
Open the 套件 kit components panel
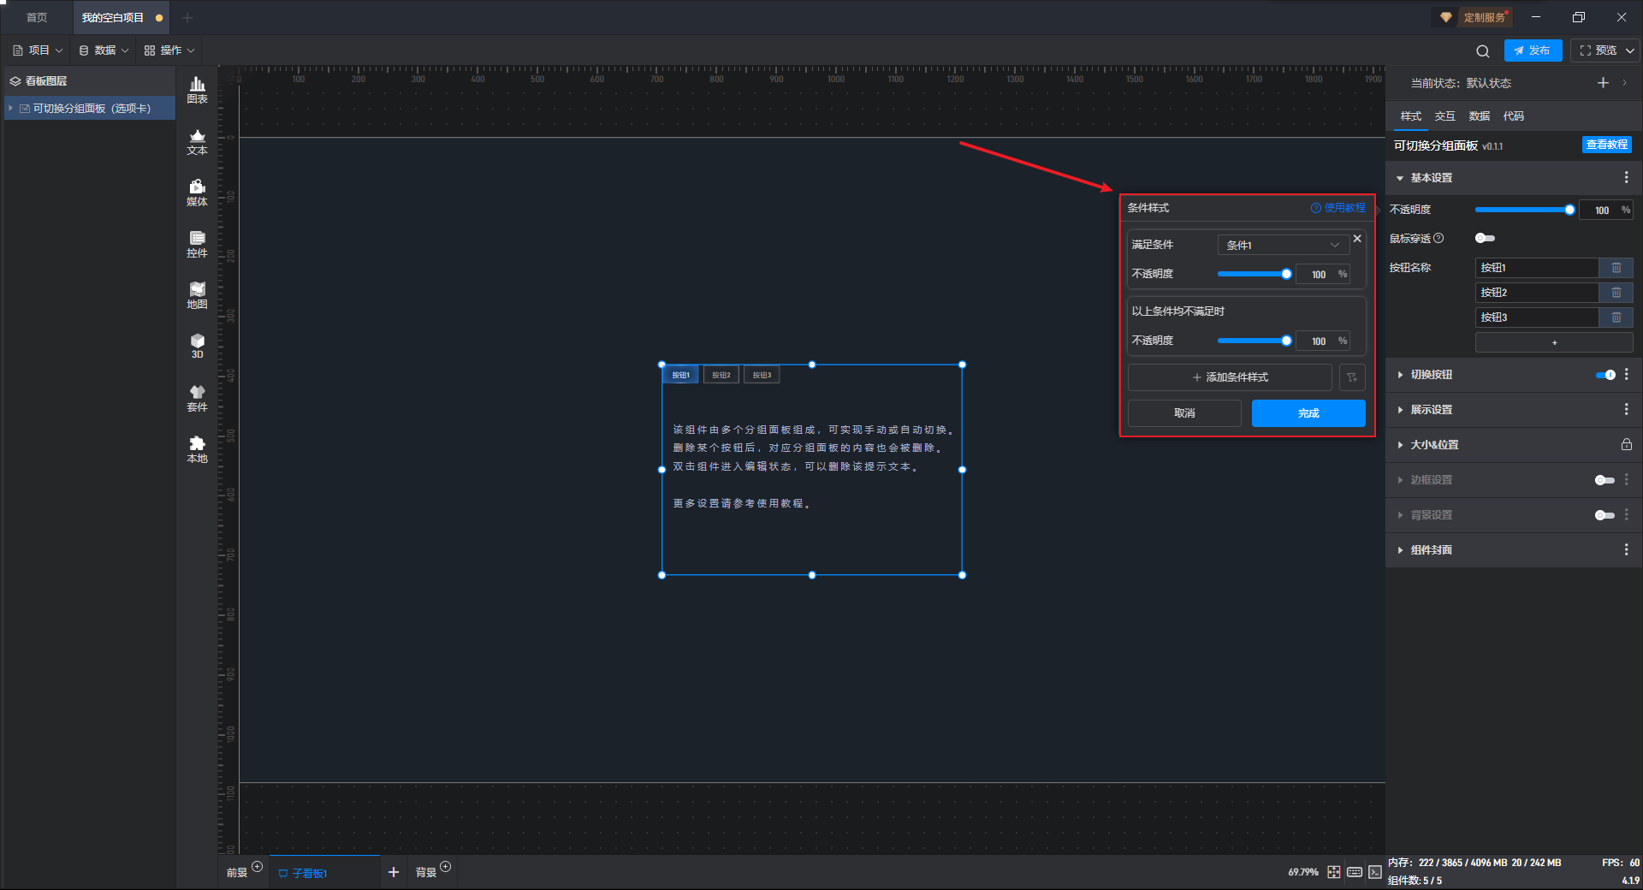point(197,397)
